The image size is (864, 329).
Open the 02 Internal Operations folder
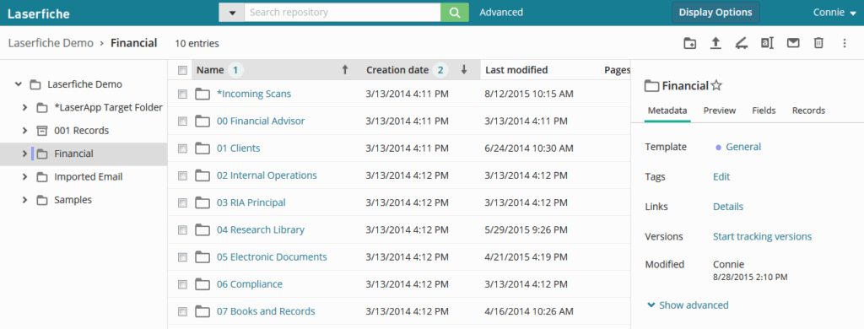pyautogui.click(x=267, y=175)
